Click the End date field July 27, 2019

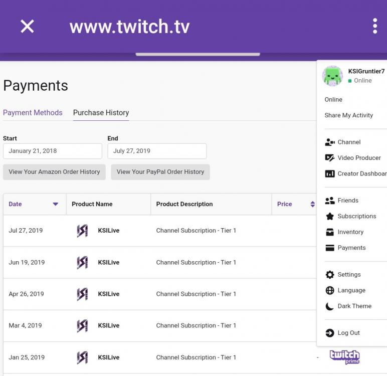coord(157,151)
